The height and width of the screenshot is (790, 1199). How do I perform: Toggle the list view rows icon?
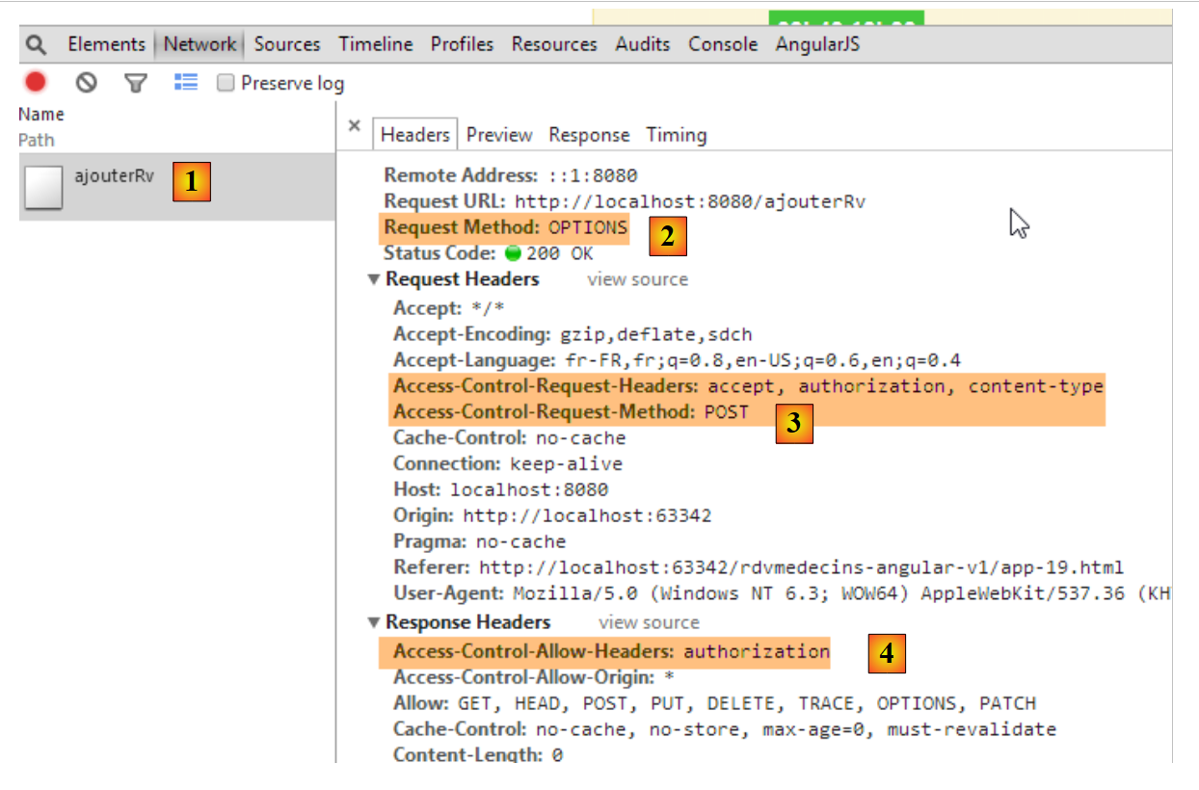(186, 83)
